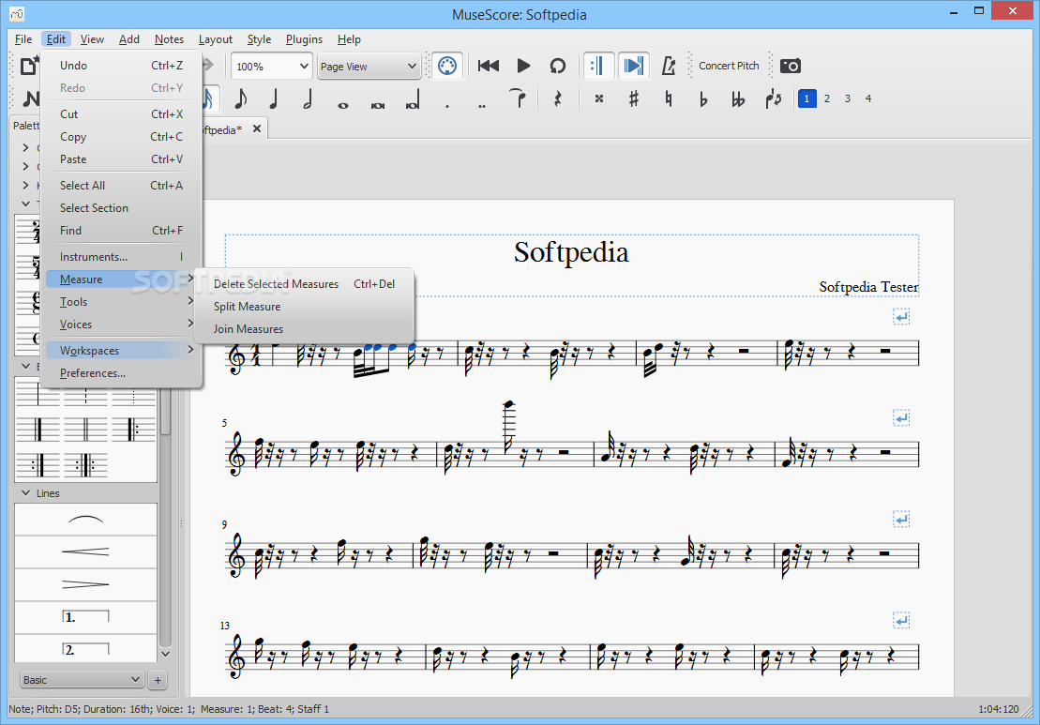Click Softpedia title text in score
The image size is (1040, 725).
(571, 252)
